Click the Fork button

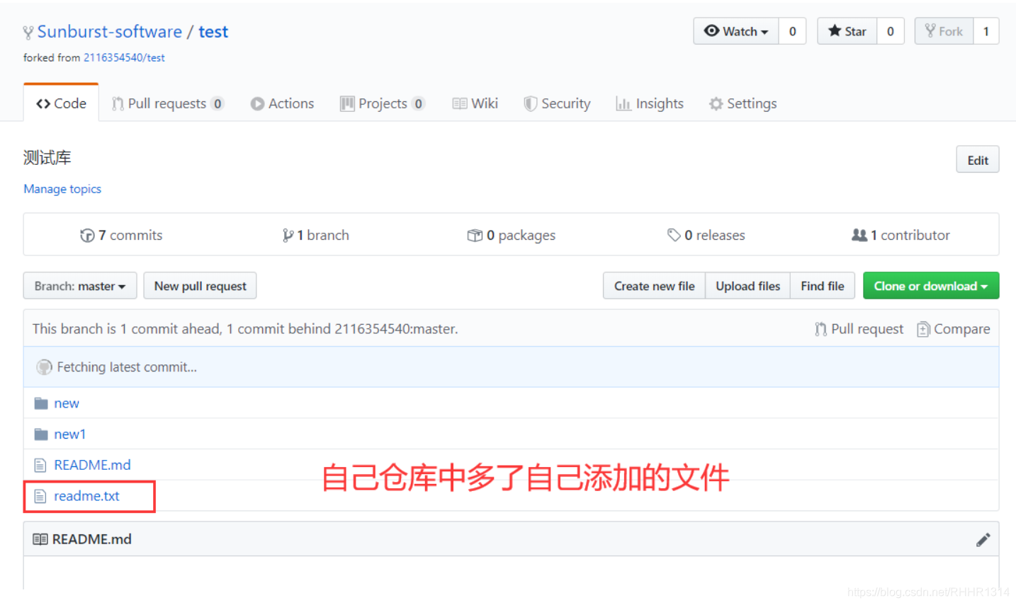coord(944,31)
